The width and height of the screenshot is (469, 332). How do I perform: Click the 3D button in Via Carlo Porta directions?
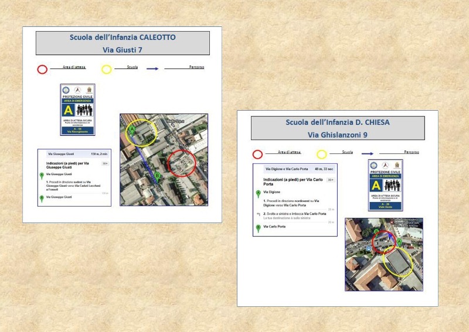pyautogui.click(x=331, y=180)
